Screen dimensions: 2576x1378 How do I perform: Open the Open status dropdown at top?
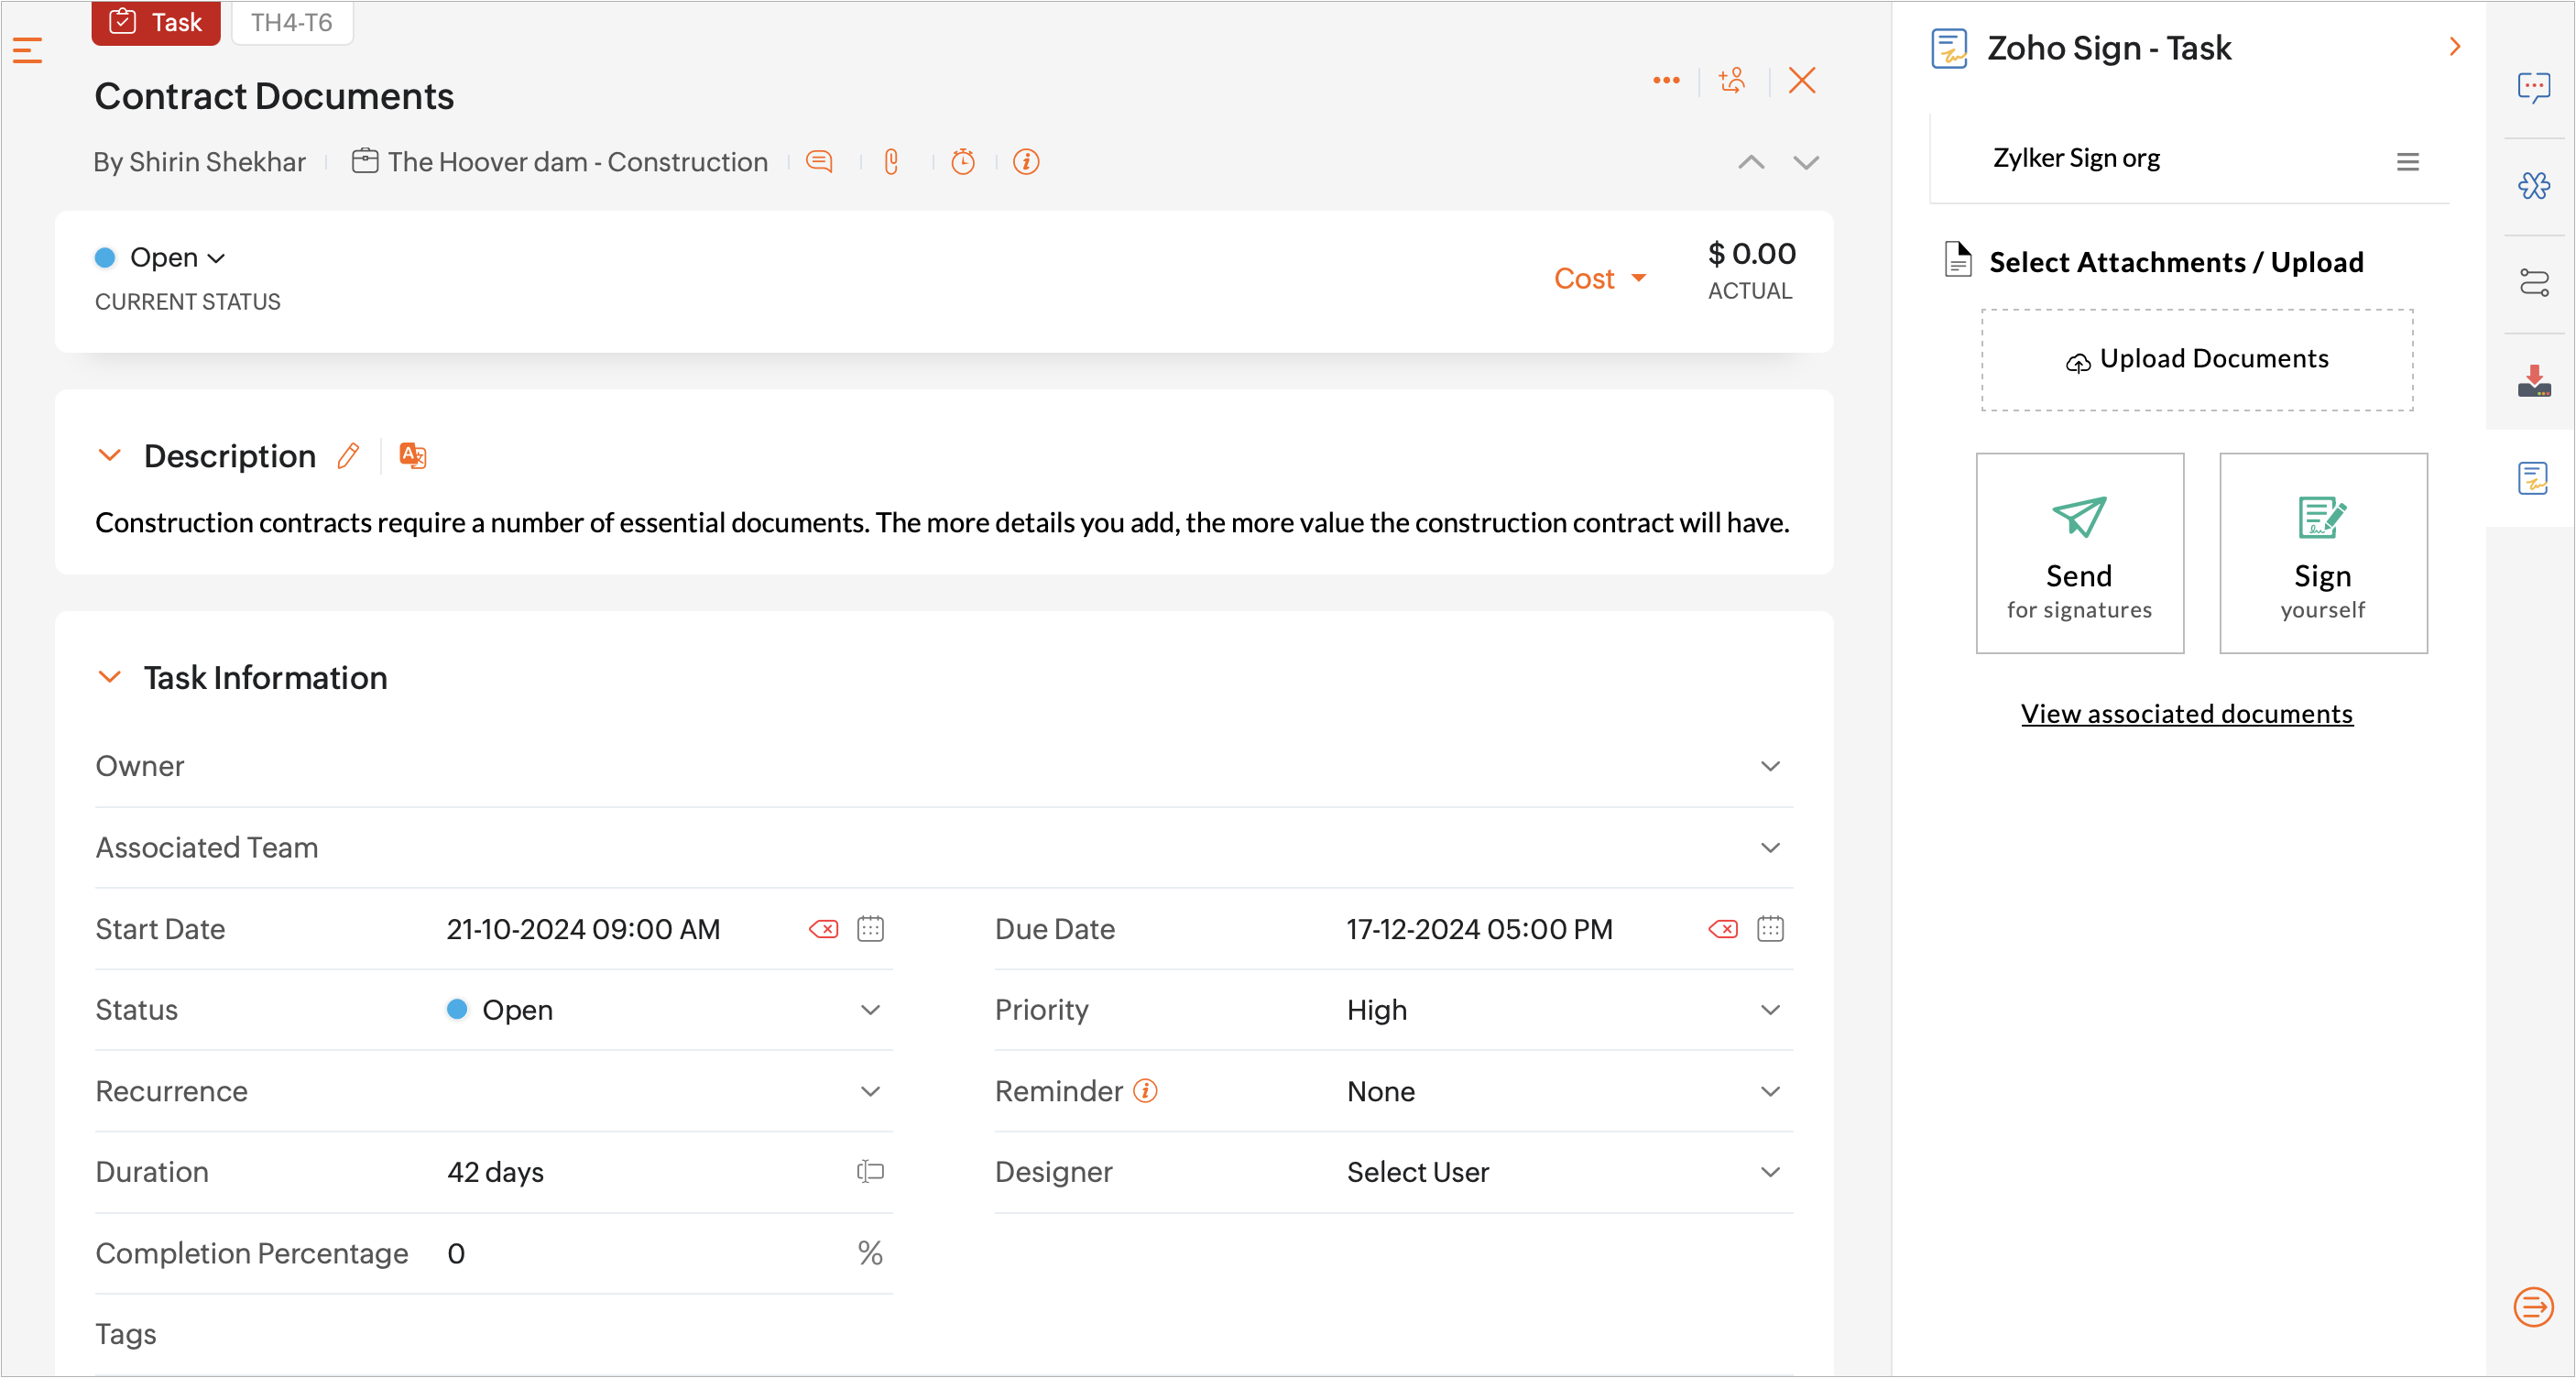click(176, 258)
